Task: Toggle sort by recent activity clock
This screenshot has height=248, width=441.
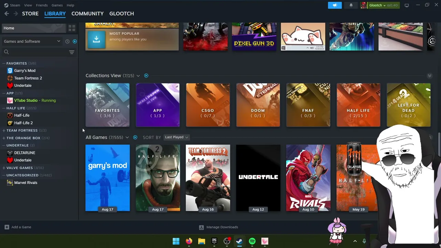Action: pyautogui.click(x=68, y=41)
